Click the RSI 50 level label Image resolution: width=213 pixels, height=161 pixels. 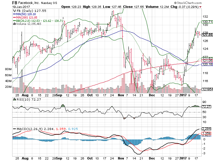point(204,112)
